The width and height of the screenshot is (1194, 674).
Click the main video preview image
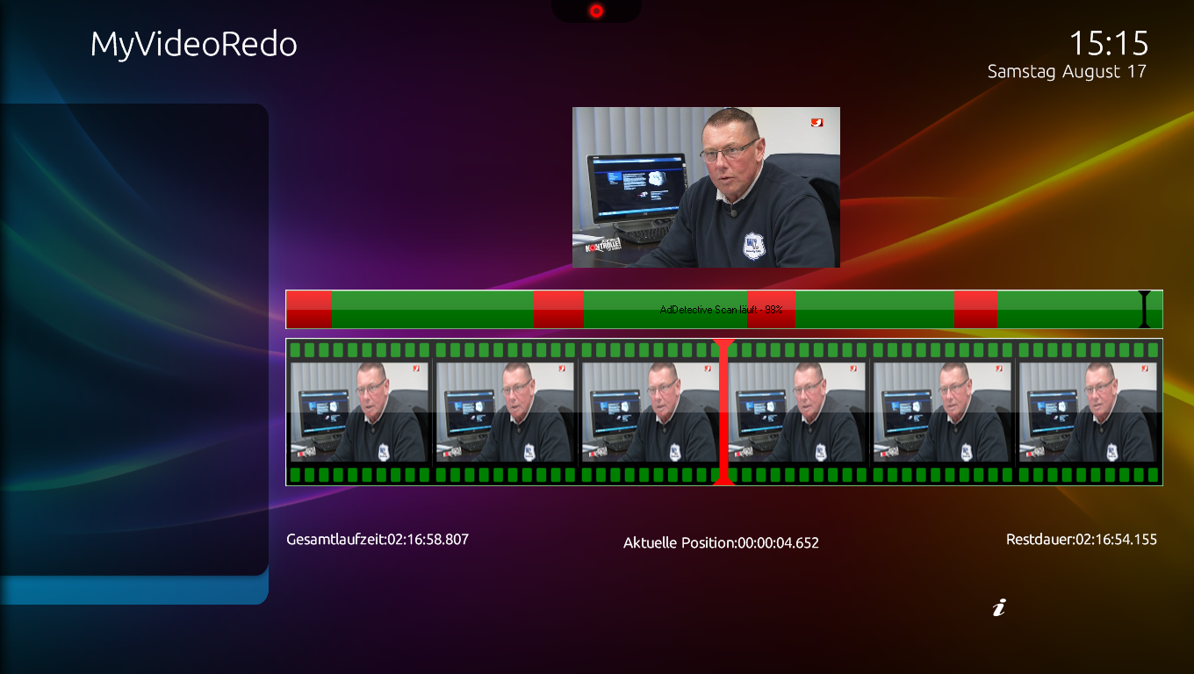click(x=706, y=187)
